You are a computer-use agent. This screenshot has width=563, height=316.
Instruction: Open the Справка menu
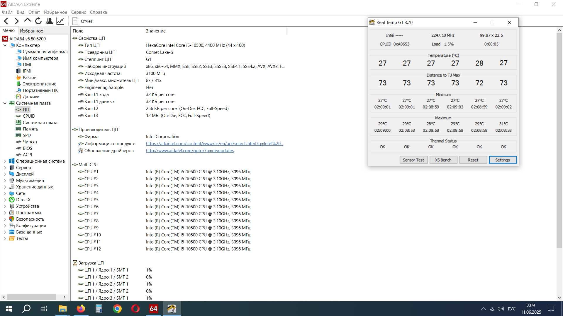click(x=98, y=12)
